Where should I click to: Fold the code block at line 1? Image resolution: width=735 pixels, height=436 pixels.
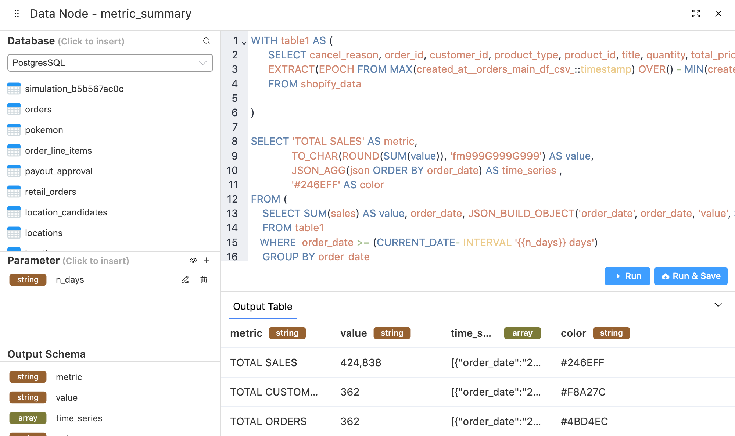click(x=244, y=43)
